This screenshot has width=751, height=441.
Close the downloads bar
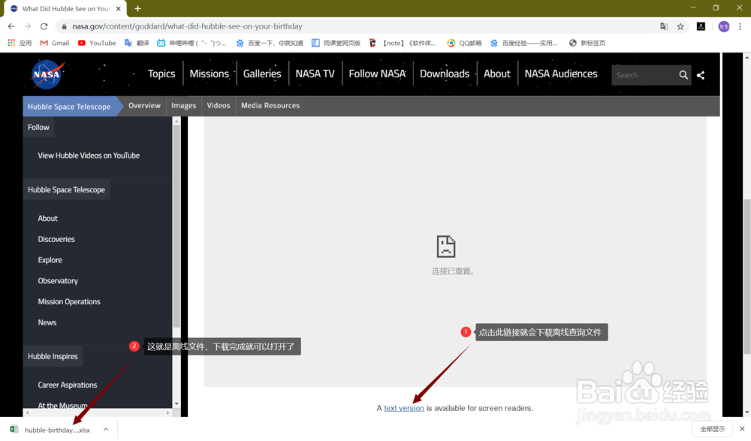coord(742,428)
